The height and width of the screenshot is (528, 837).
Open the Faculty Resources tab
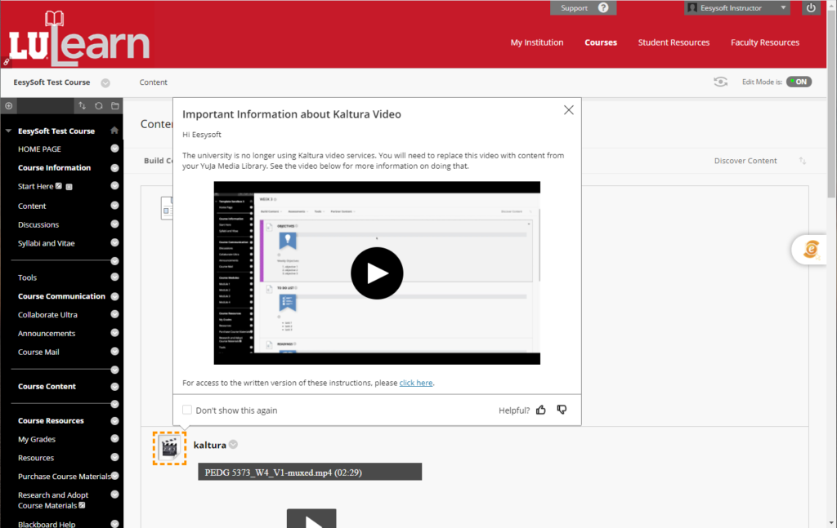click(x=765, y=42)
